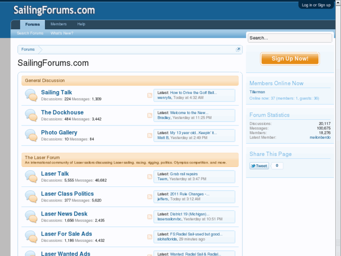Open the Laser Class Politics forum
The width and height of the screenshot is (341, 256).
point(68,194)
